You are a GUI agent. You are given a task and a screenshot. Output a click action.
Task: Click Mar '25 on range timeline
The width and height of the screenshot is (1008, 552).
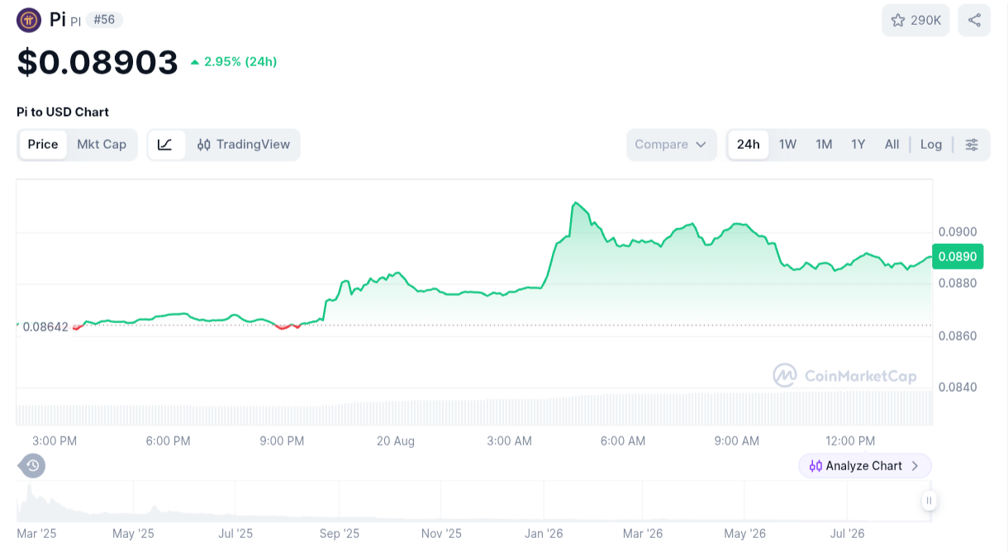(x=37, y=534)
